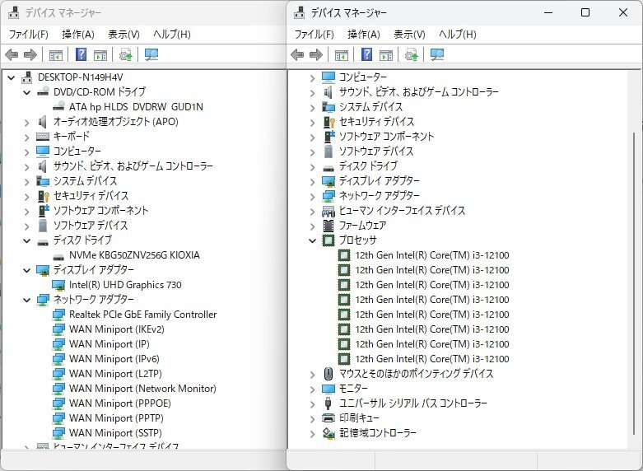The height and width of the screenshot is (471, 643).
Task: Click the action pane icon in right window toolbar
Action: [x=386, y=54]
